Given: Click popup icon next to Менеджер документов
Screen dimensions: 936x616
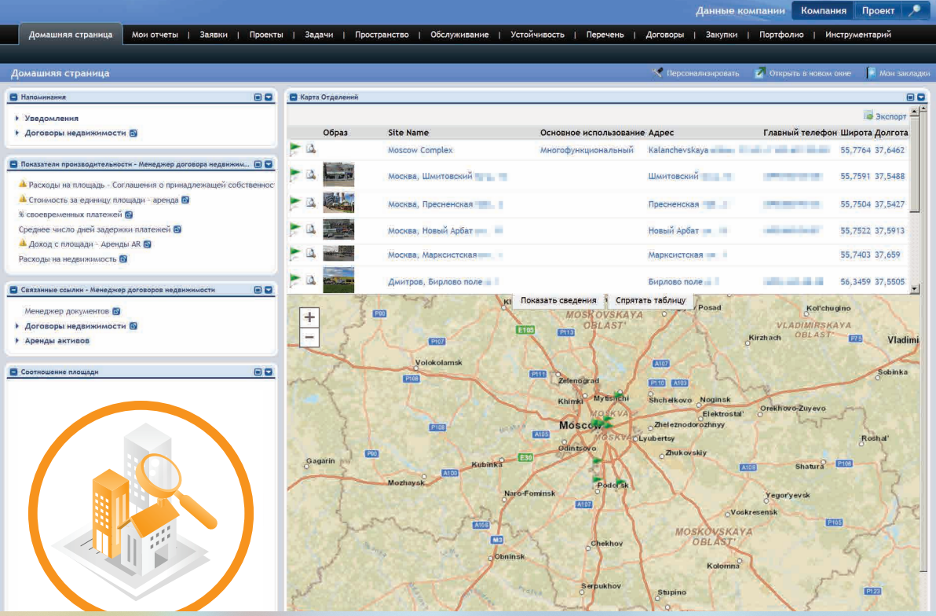Looking at the screenshot, I should (x=116, y=311).
